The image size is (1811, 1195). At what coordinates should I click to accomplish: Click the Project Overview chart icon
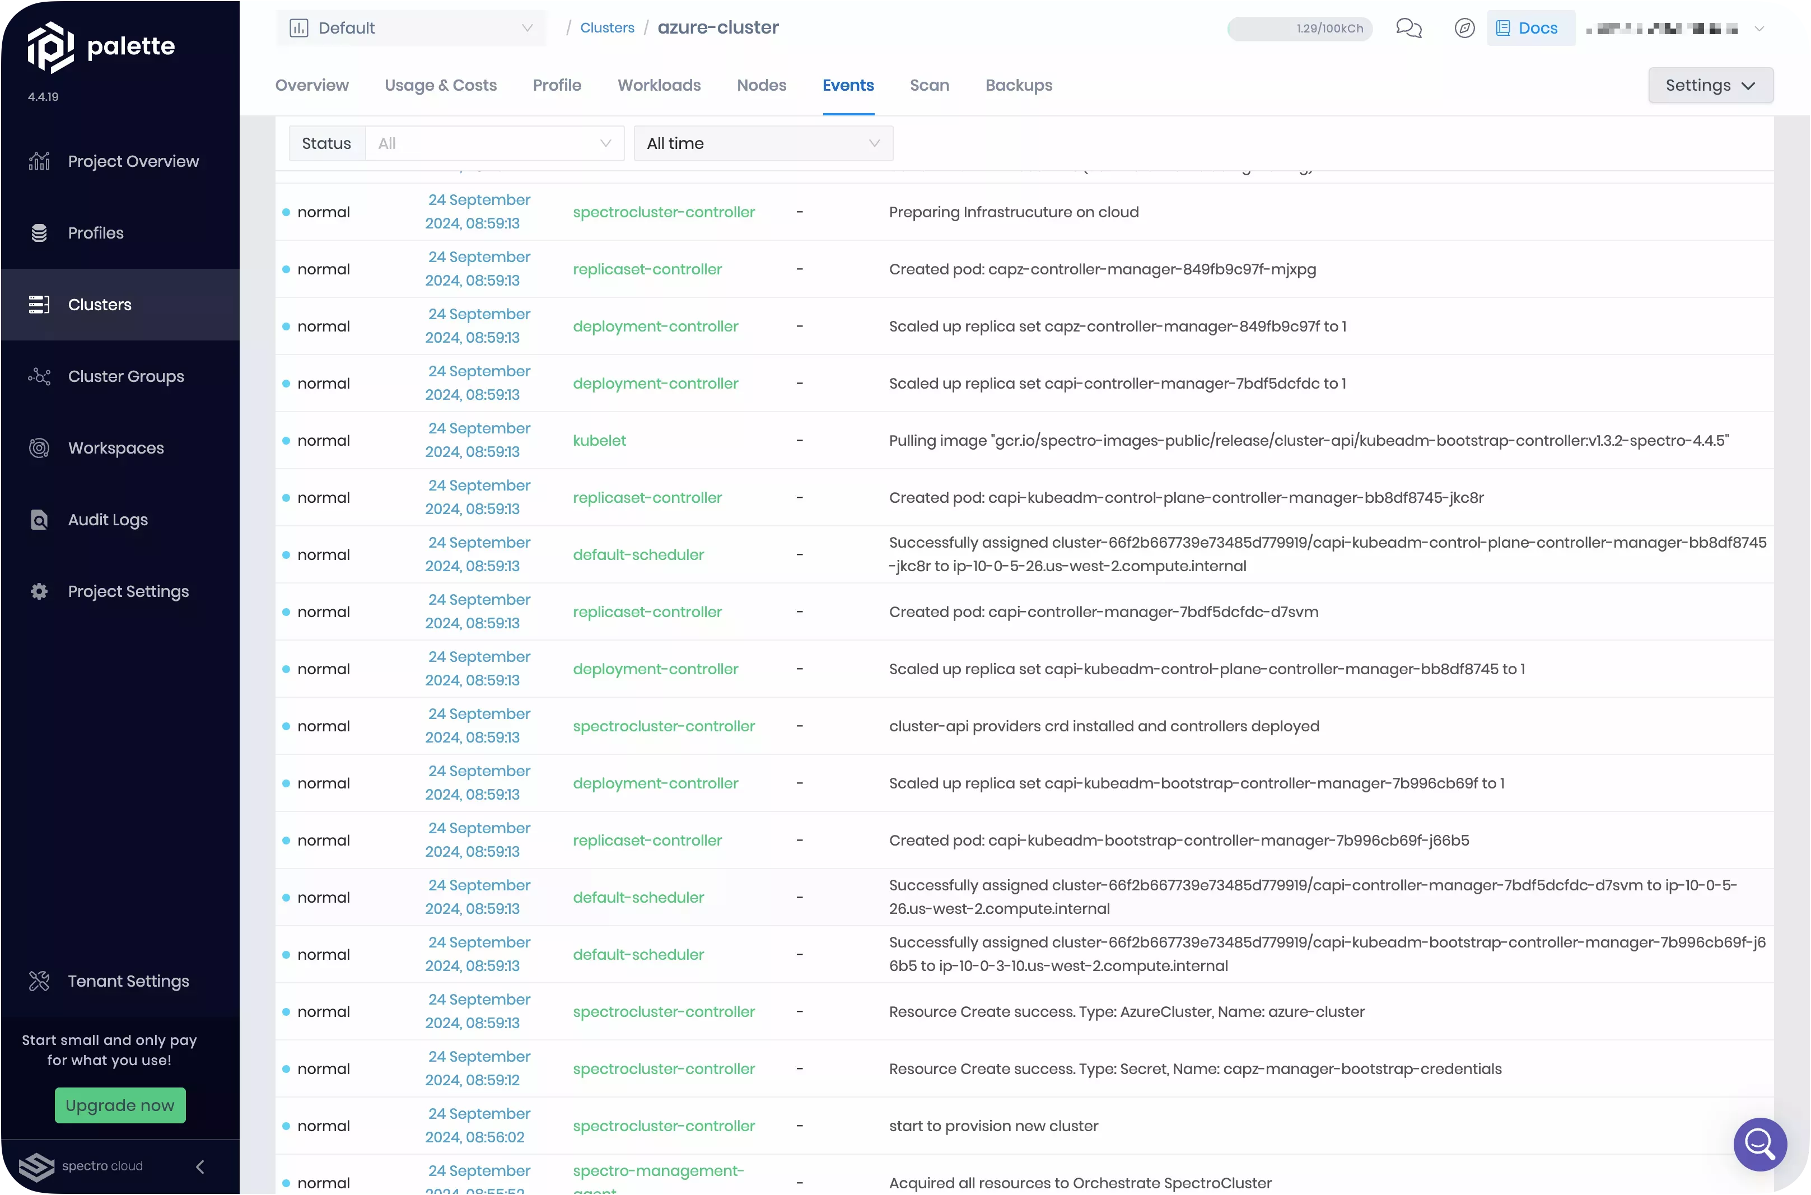[x=39, y=162]
